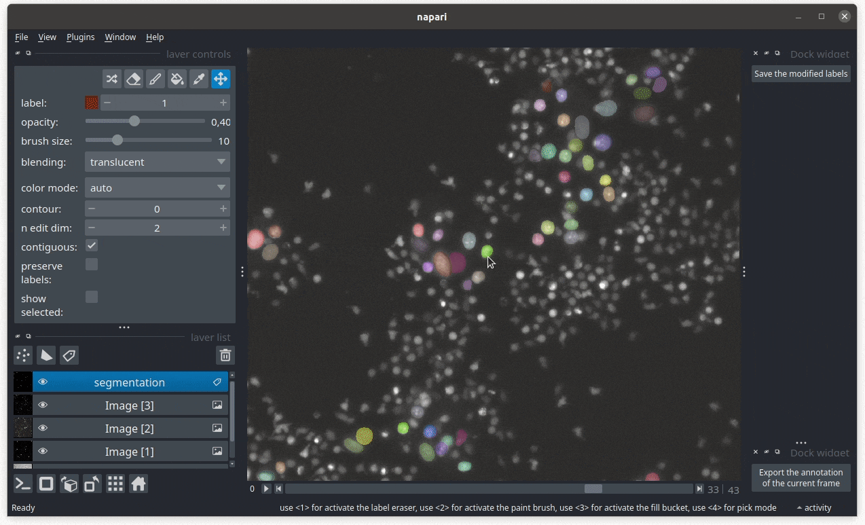The image size is (865, 525).
Task: Toggle 2D/3D ndisplay square icon
Action: click(46, 484)
